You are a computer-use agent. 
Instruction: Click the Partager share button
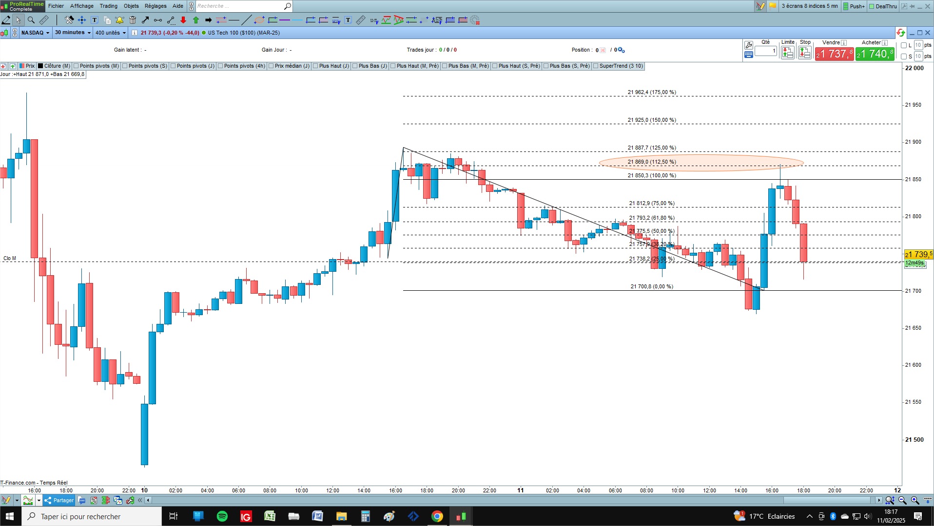[x=59, y=500]
